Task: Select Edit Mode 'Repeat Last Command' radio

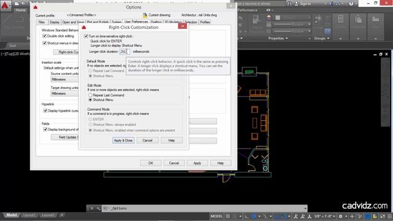Action: tap(90, 95)
